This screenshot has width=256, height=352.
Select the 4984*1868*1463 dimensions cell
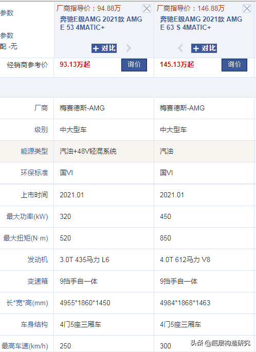tap(204, 303)
